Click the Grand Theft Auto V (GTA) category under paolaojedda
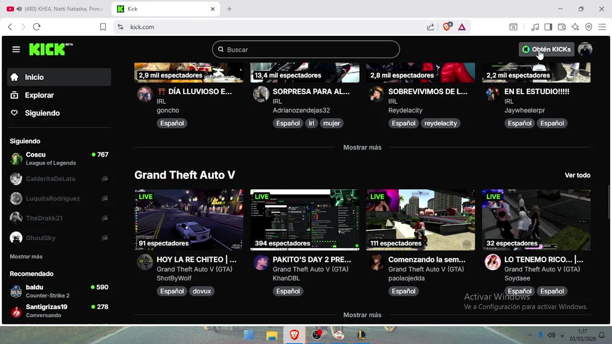Image resolution: width=612 pixels, height=344 pixels. pyautogui.click(x=426, y=269)
